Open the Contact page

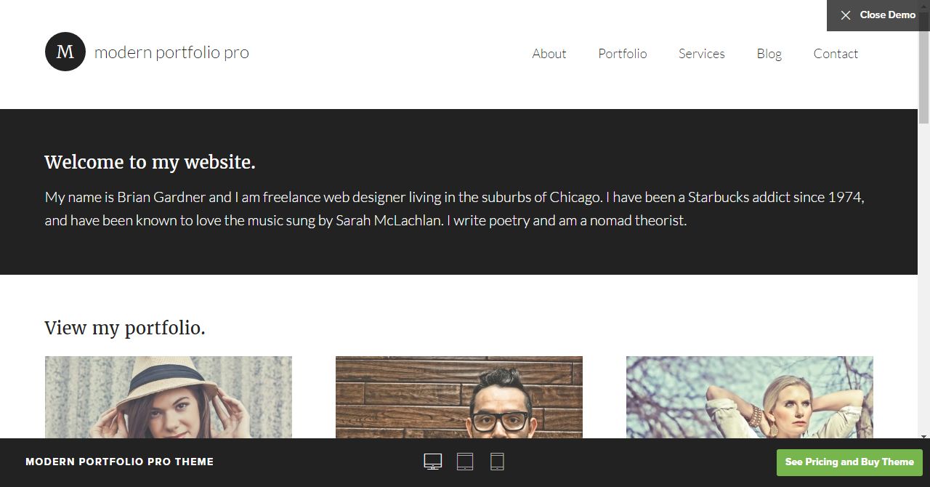836,54
